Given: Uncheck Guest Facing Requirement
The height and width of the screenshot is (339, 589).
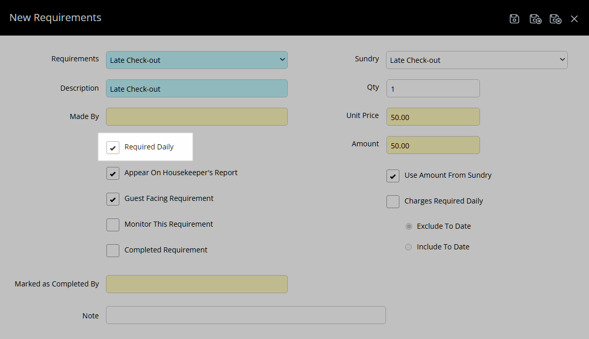Looking at the screenshot, I should click(113, 199).
